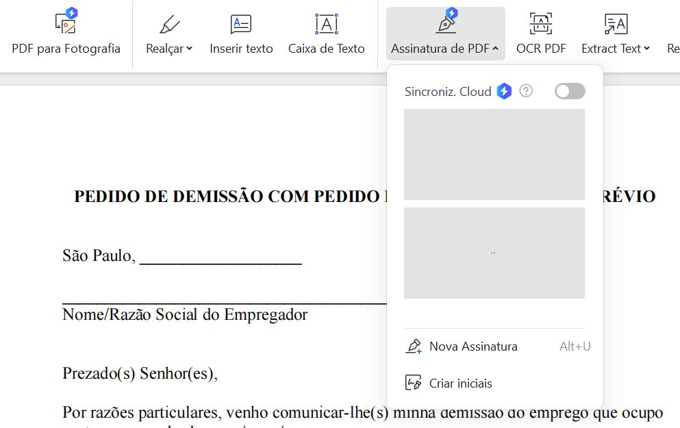Select the second signature placeholder thumbnail
The image size is (680, 428).
coord(494,253)
